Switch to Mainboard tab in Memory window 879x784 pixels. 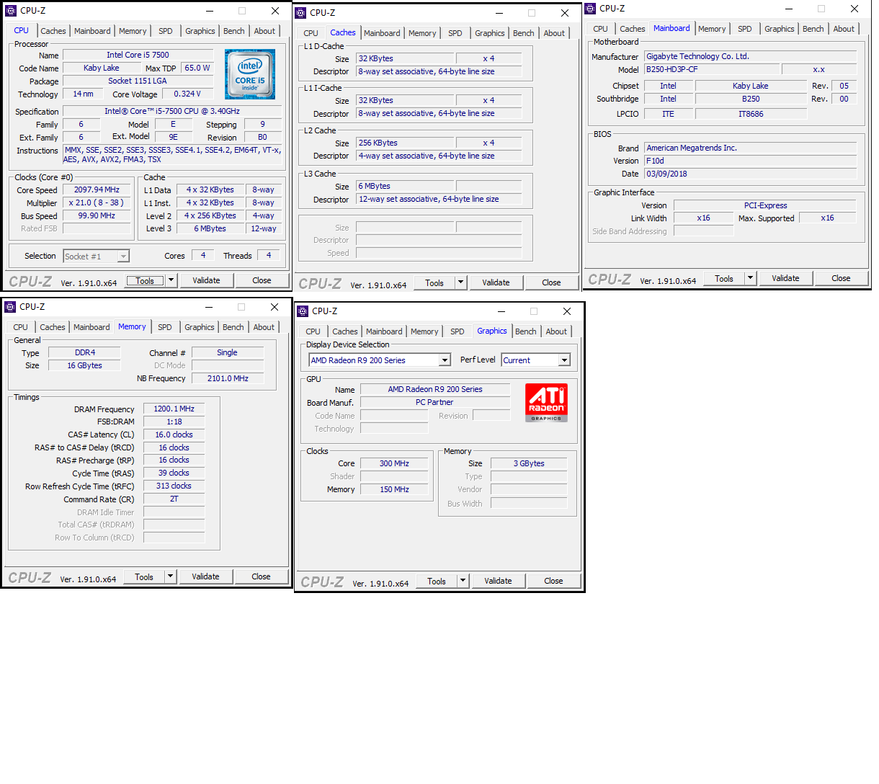92,327
